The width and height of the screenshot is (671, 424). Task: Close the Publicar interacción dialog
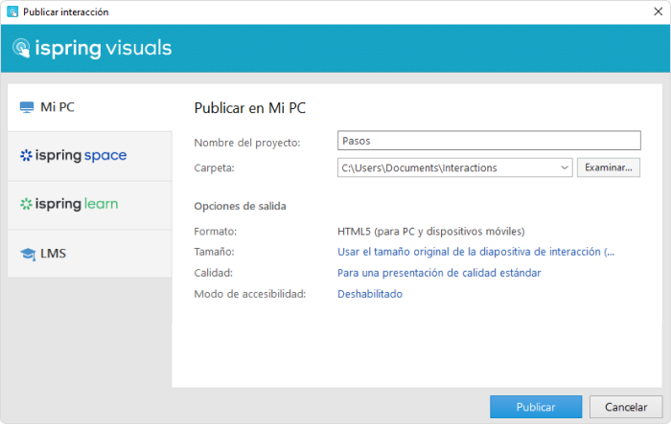(x=659, y=11)
